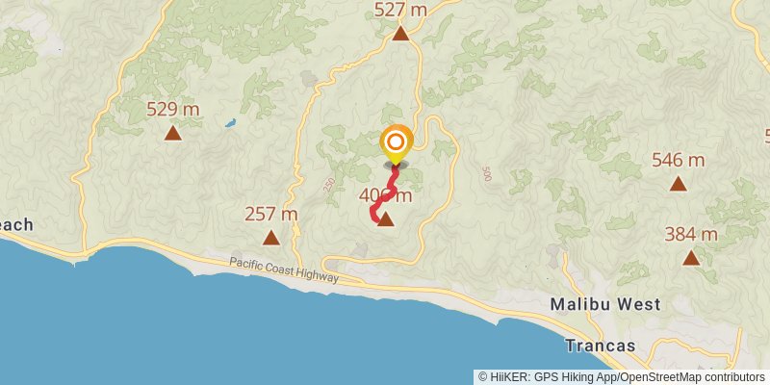This screenshot has width=770, height=385.
Task: Select the 384 m peak triangle marker
Action: click(x=691, y=258)
